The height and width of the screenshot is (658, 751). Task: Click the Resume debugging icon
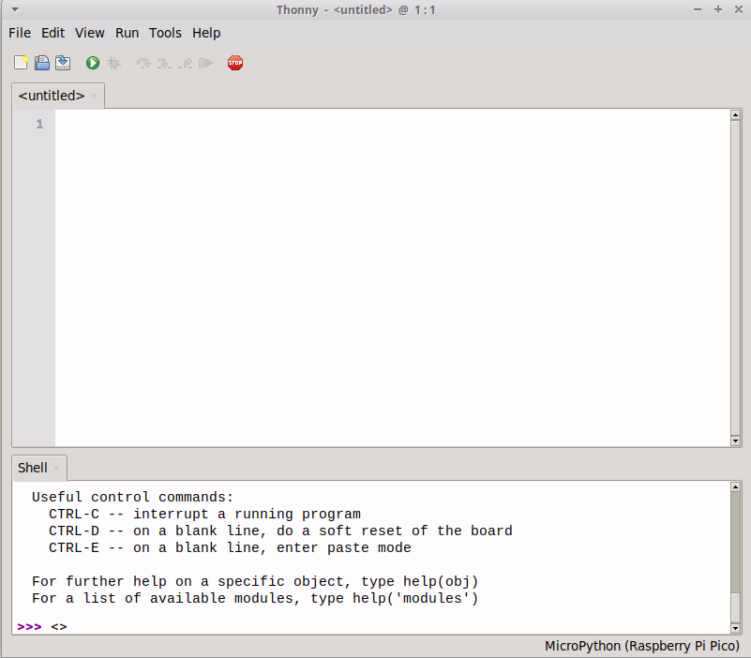click(x=206, y=63)
